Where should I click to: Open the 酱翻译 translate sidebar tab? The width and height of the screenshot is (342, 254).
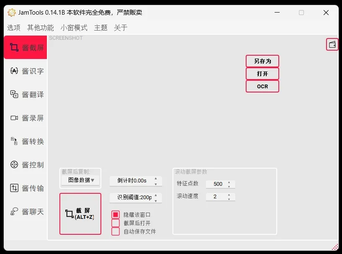click(x=25, y=95)
